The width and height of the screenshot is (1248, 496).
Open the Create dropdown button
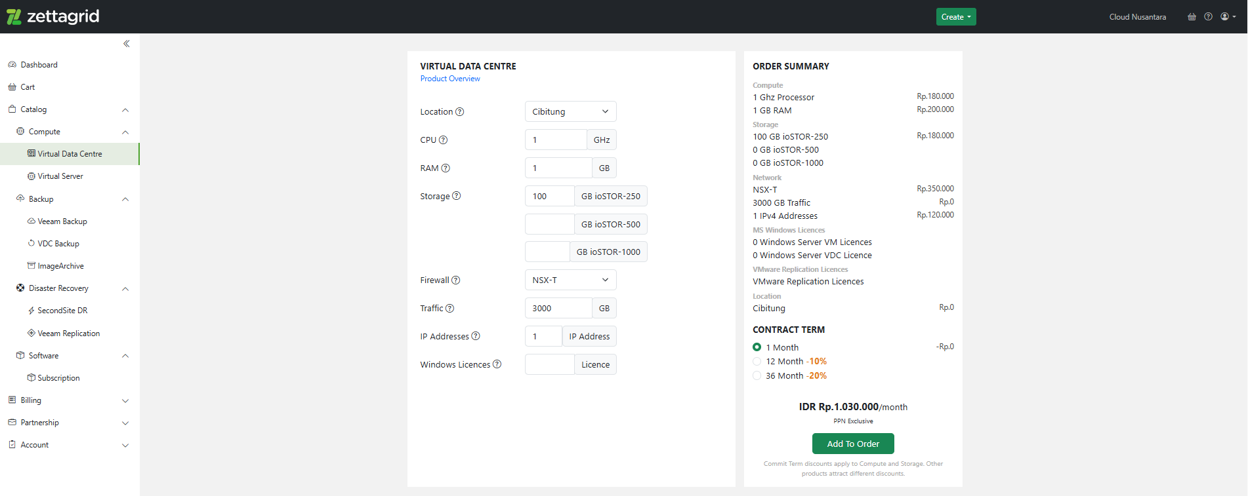click(x=956, y=17)
